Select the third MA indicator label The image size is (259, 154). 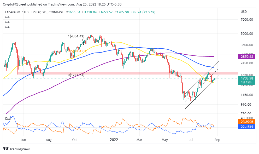(x=7, y=27)
